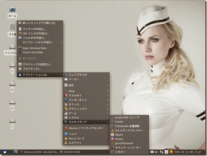Open the ファイルシステム drive desktop icon

(x=12, y=46)
